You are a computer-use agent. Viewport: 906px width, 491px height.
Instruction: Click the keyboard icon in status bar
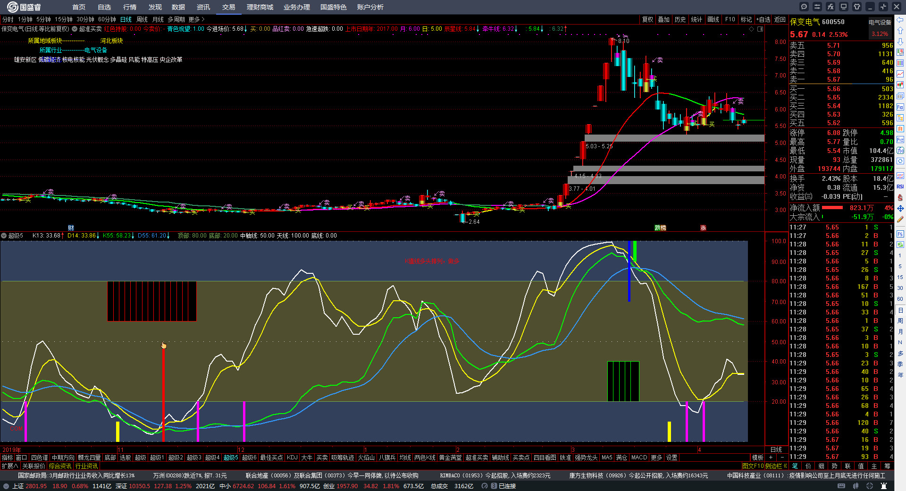841,486
